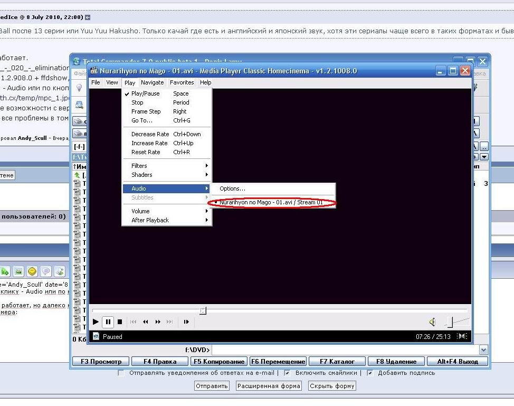Click the first green icon in the forum editor toolbar

pyautogui.click(x=5, y=271)
